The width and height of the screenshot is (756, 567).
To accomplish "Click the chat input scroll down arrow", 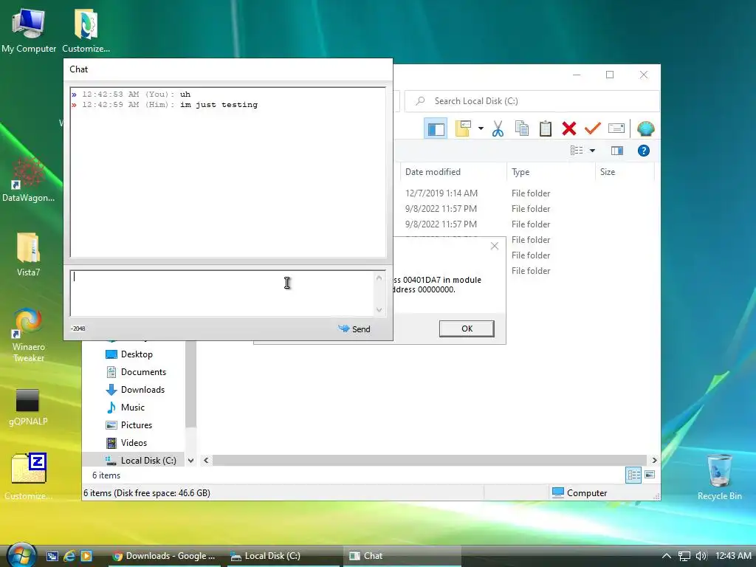I will coord(379,309).
